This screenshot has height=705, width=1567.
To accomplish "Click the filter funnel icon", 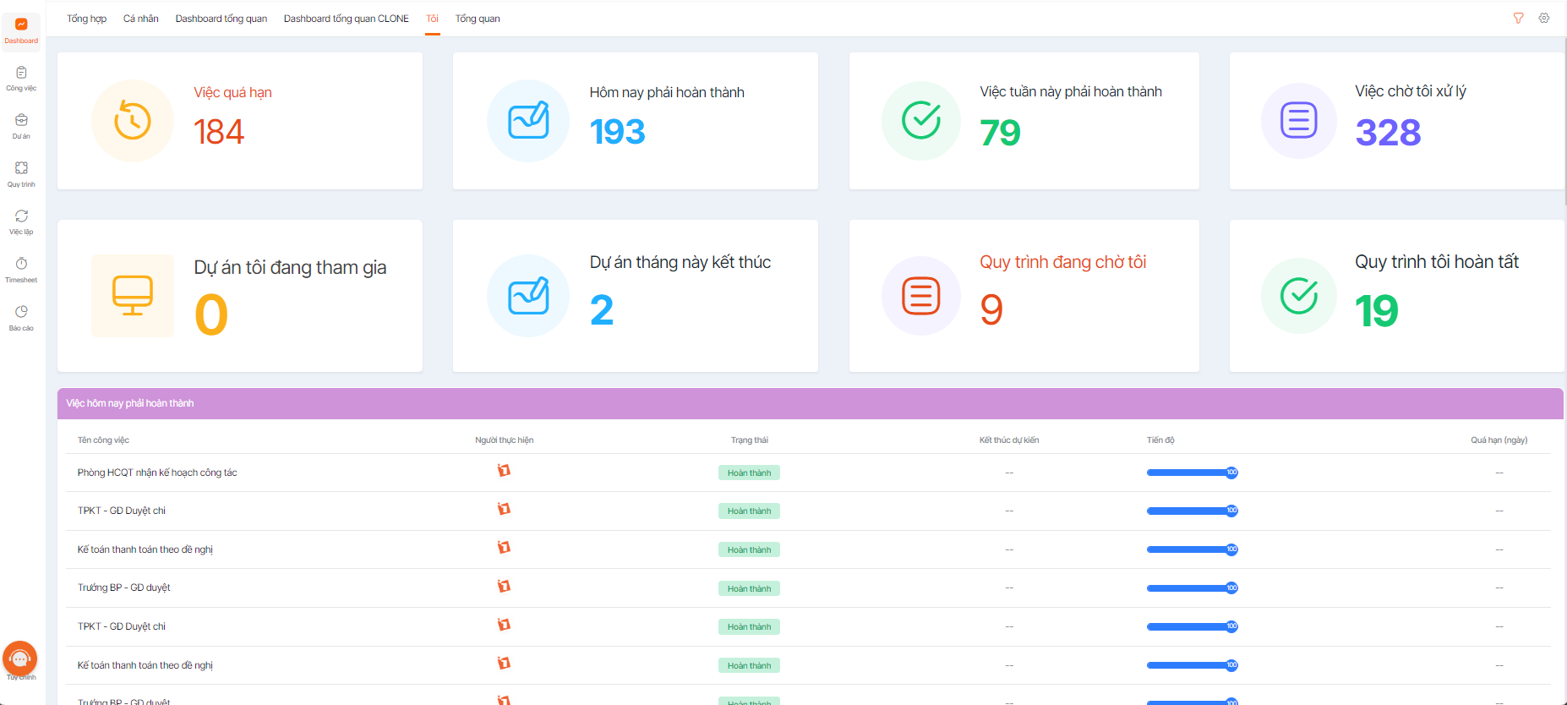I will point(1518,18).
